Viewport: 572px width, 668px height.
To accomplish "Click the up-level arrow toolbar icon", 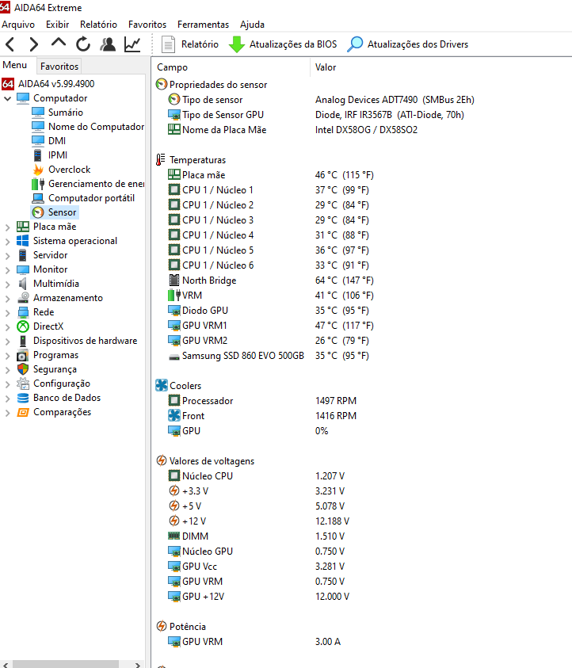I will [59, 43].
